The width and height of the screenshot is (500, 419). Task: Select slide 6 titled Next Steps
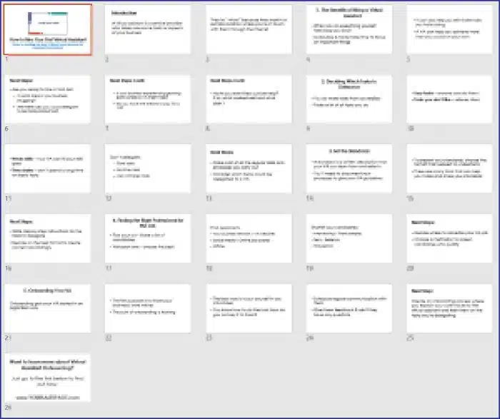point(48,99)
